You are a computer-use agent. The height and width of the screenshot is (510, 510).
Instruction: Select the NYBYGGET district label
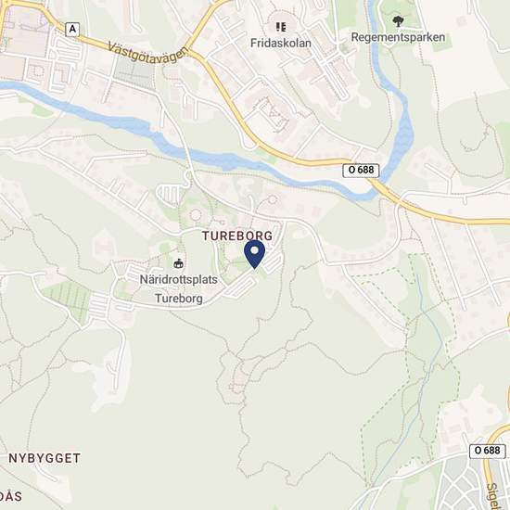tap(45, 458)
